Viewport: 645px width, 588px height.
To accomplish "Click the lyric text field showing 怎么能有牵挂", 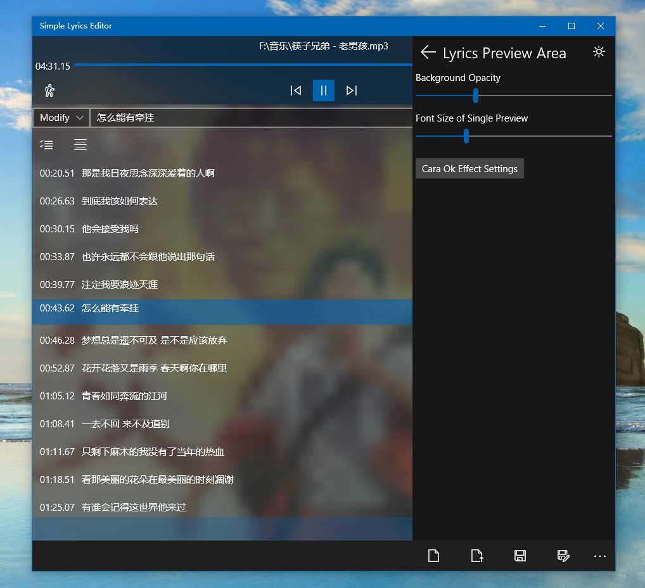I will pos(251,118).
